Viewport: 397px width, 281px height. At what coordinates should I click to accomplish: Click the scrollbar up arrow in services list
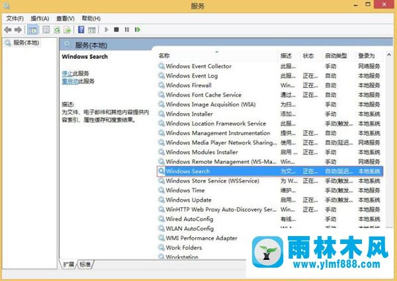pyautogui.click(x=389, y=55)
